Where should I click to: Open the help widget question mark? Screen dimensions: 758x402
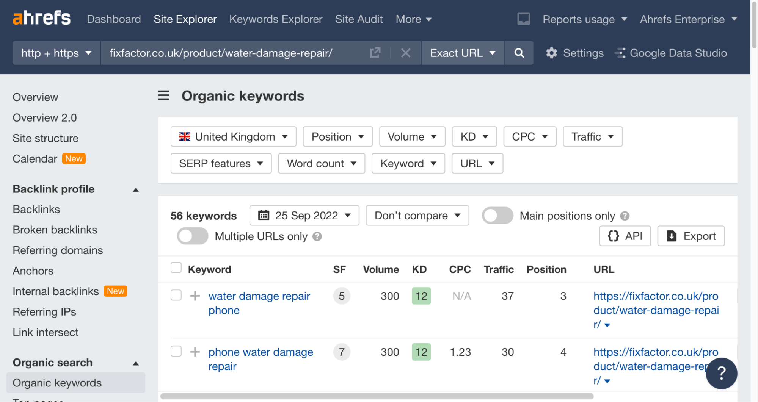pos(721,374)
